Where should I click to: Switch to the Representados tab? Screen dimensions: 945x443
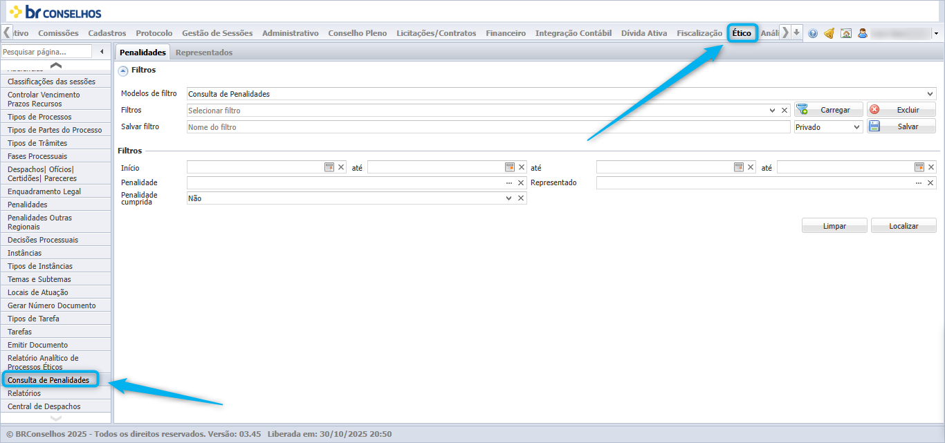coord(204,53)
